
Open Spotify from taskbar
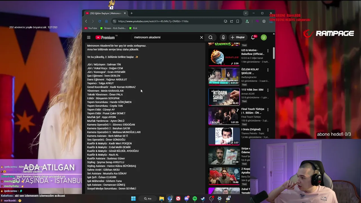195,198
